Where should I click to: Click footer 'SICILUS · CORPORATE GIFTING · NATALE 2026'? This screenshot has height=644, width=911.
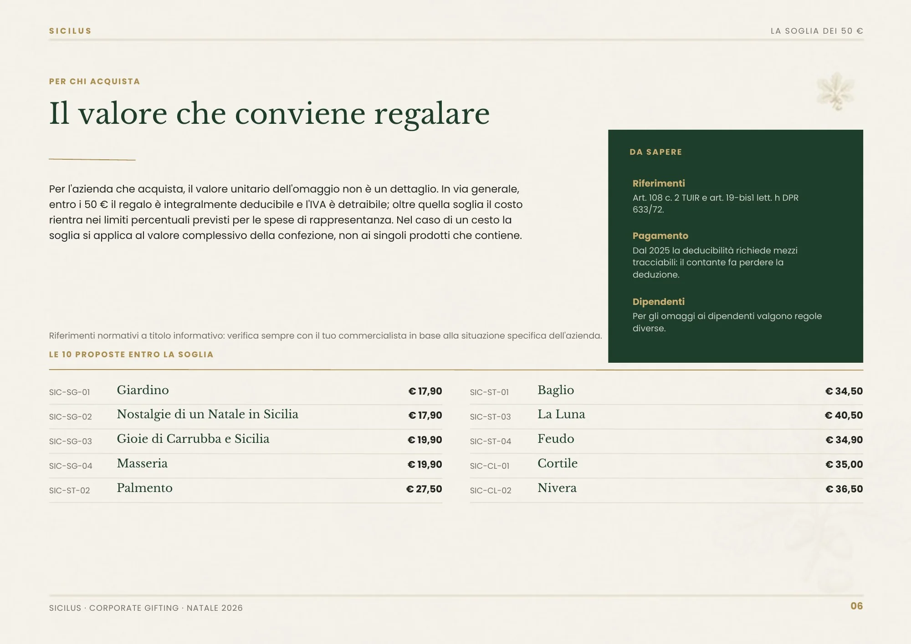146,608
